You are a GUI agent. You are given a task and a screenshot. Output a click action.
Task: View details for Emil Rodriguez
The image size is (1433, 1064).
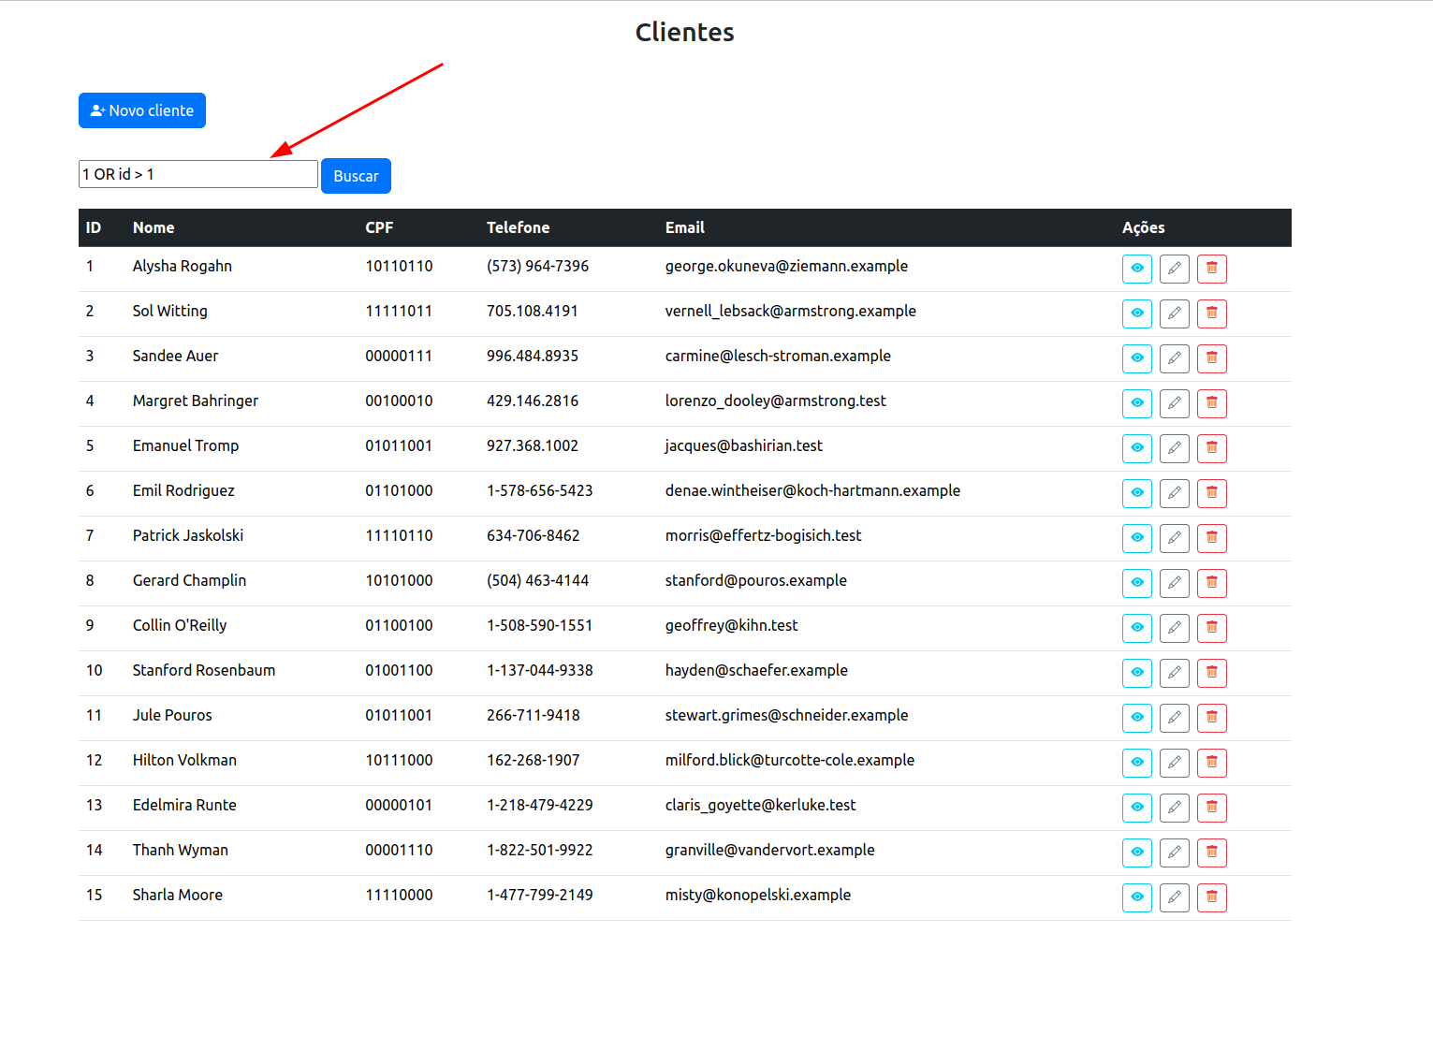tap(1137, 493)
